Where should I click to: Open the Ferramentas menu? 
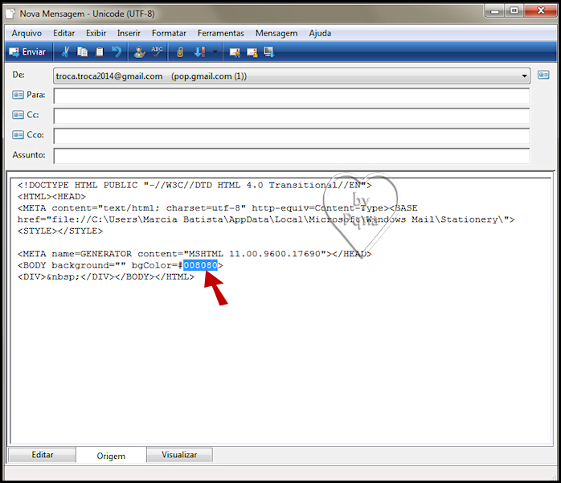coord(220,33)
